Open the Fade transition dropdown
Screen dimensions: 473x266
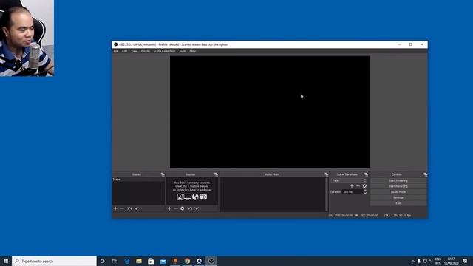[349, 180]
